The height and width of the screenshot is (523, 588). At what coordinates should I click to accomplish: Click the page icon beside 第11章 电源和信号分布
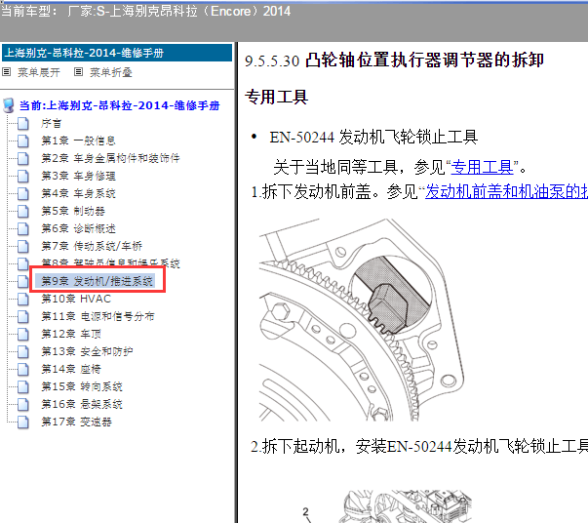click(23, 316)
